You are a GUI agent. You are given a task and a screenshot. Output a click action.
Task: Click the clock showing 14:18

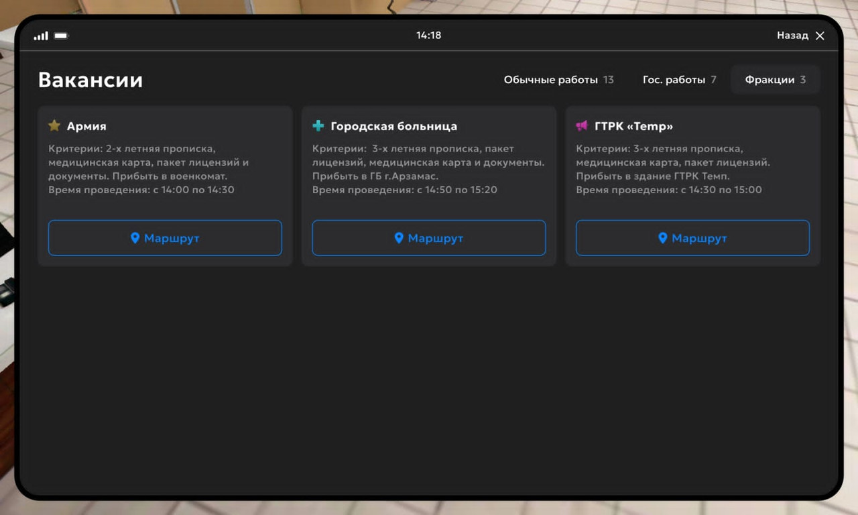(428, 36)
